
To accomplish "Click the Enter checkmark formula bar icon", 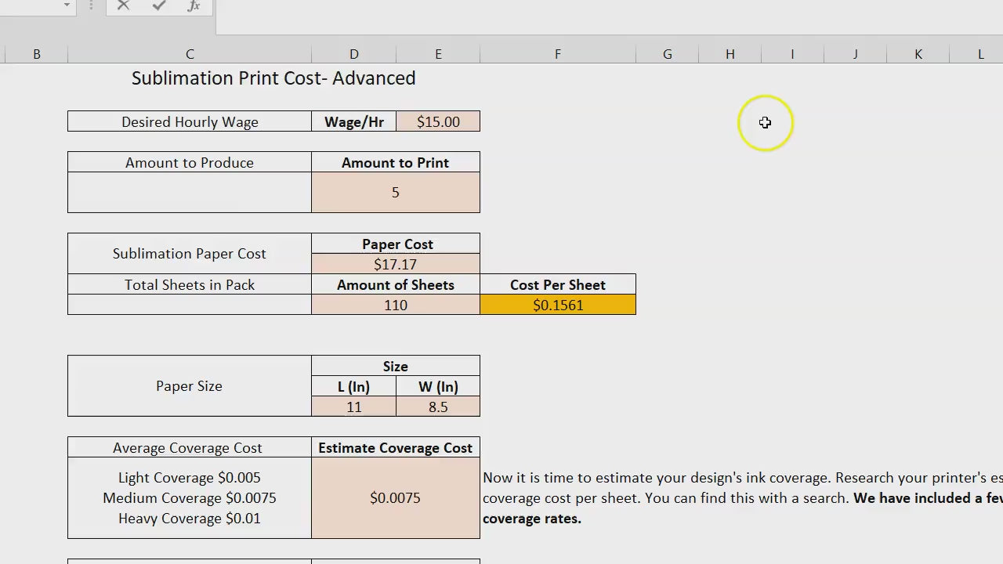I will coord(159,6).
